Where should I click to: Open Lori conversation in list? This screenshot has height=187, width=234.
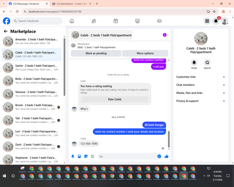32,133
